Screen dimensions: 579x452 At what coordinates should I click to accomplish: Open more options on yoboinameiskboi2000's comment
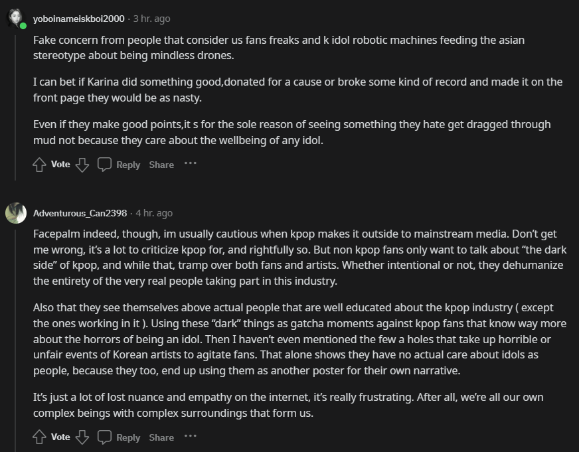(191, 164)
